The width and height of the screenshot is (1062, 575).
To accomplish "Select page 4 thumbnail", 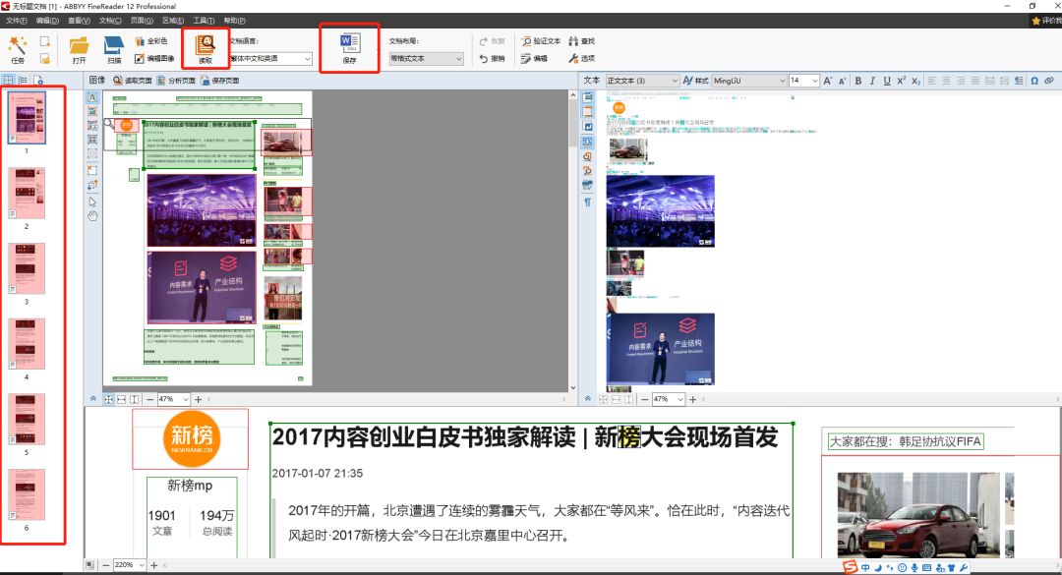I will pos(27,343).
